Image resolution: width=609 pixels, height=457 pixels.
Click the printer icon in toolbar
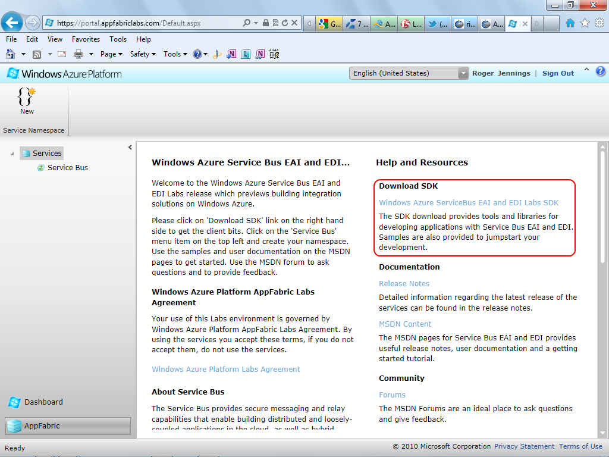click(79, 54)
